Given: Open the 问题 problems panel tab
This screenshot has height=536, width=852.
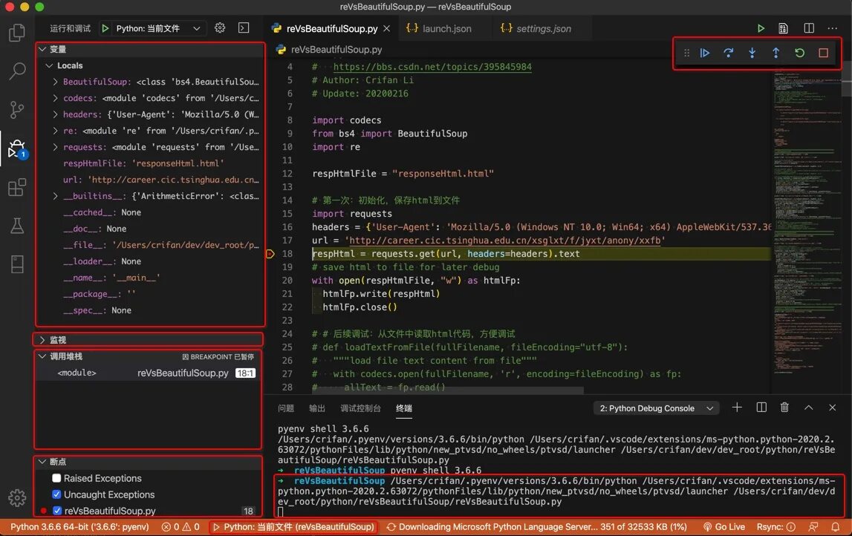Looking at the screenshot, I should click(286, 408).
